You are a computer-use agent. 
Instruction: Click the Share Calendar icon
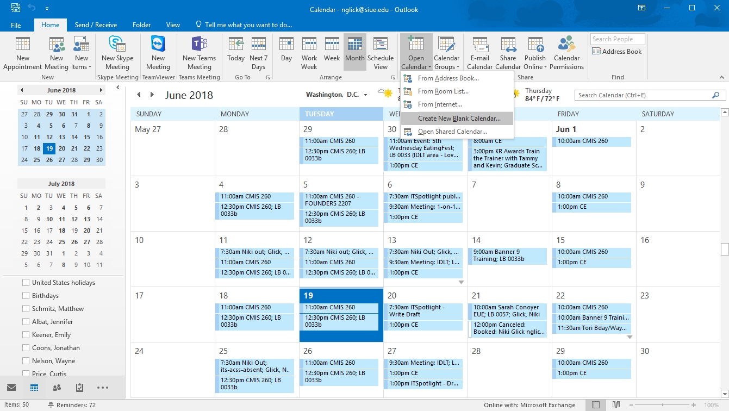(508, 45)
